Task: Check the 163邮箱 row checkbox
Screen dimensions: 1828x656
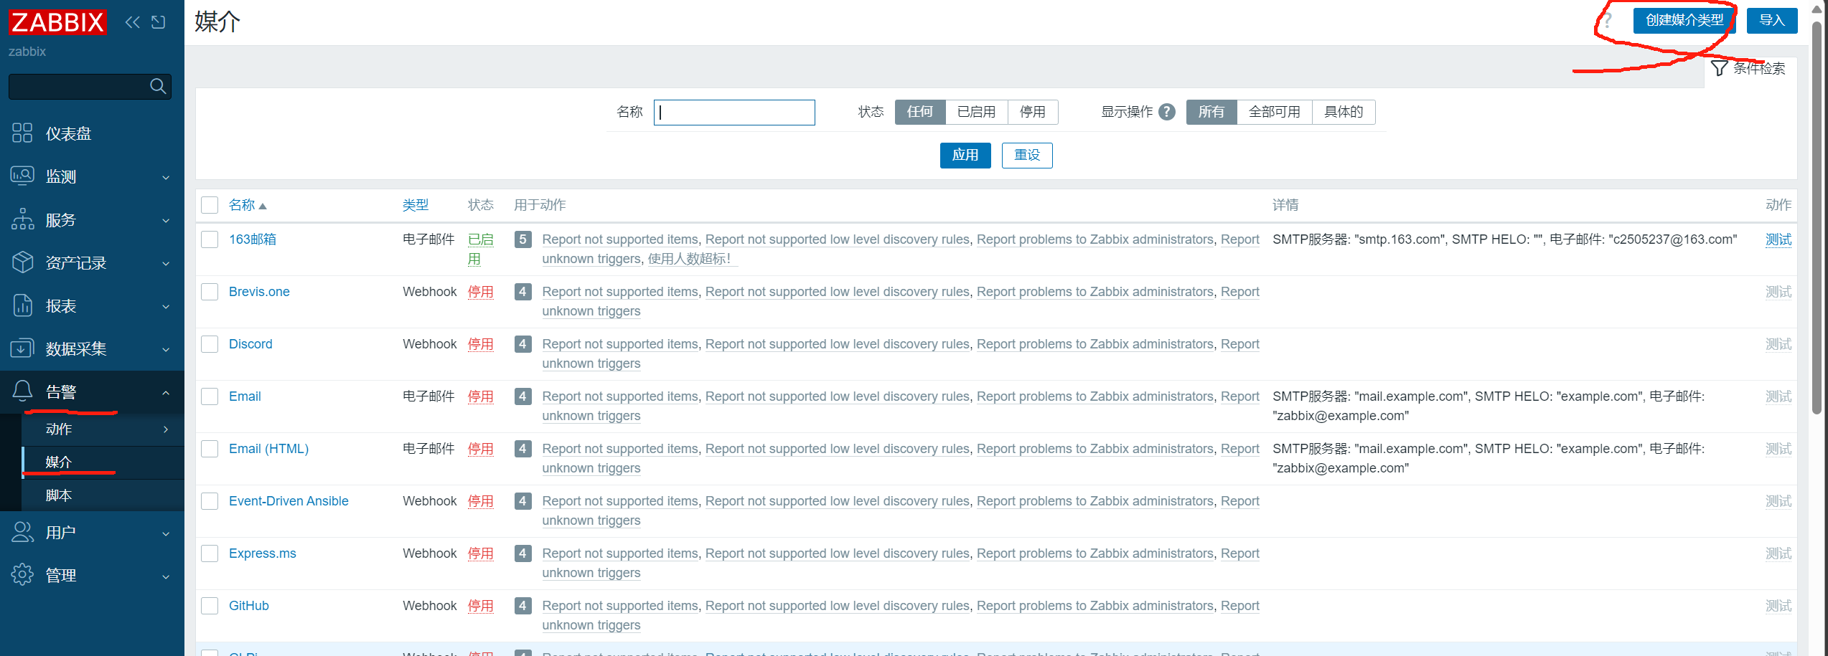Action: [x=210, y=239]
